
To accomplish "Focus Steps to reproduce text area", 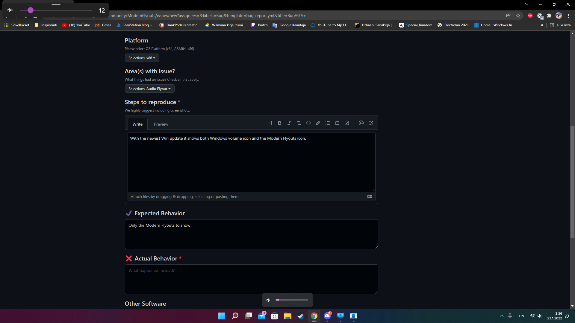I will (252, 162).
